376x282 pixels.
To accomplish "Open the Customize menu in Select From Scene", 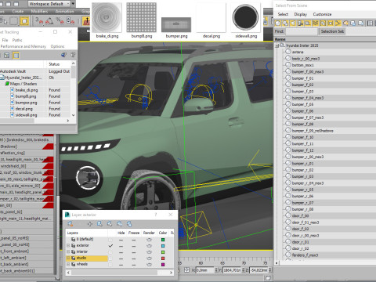I will coord(322,14).
